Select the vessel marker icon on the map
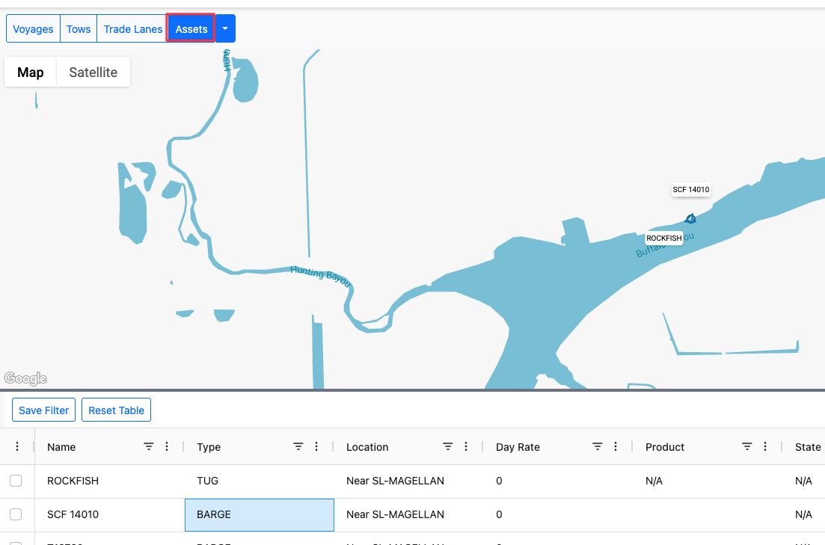The width and height of the screenshot is (825, 545). tap(691, 218)
